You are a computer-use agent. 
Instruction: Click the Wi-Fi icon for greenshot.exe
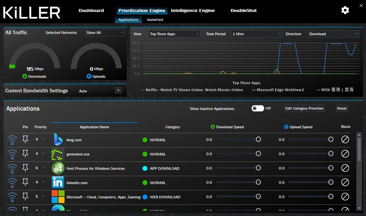pyautogui.click(x=12, y=154)
